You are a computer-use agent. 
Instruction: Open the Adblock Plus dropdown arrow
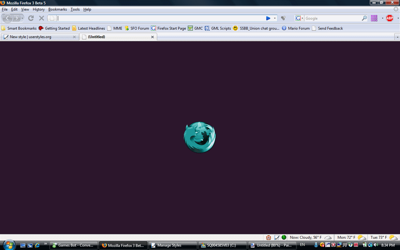click(x=398, y=18)
